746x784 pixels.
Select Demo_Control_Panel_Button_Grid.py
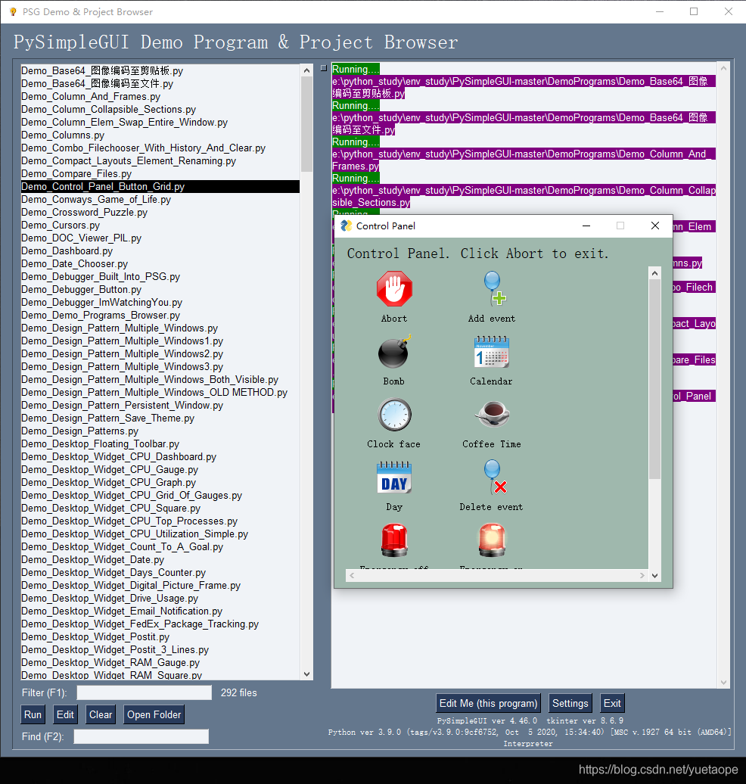[160, 186]
